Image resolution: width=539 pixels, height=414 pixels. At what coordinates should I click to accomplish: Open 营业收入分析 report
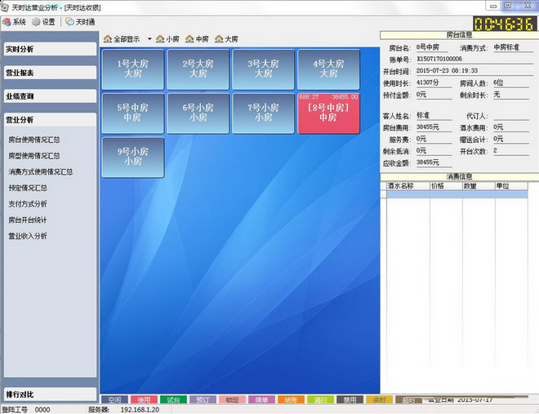28,236
